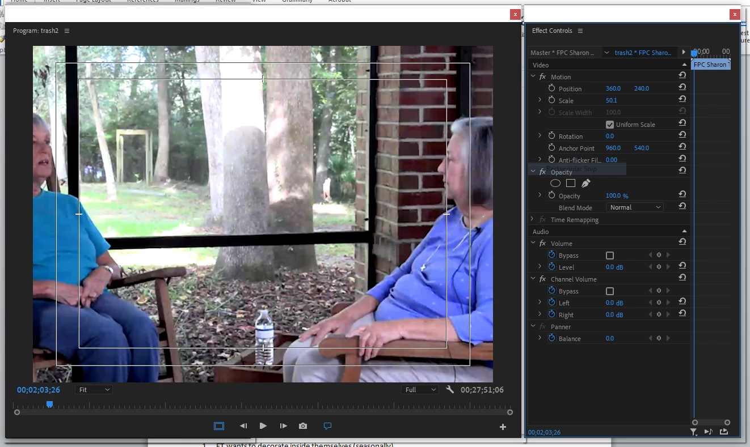Open the Fit zoom level dropdown
Screen dimensions: 750x447
click(x=94, y=390)
